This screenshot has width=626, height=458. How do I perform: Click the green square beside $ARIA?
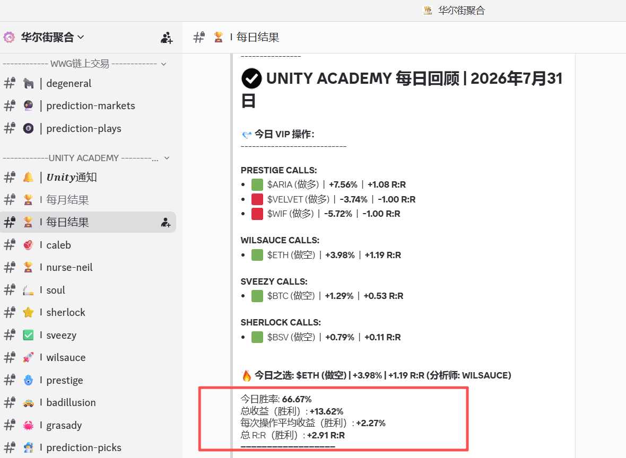pyautogui.click(x=257, y=184)
